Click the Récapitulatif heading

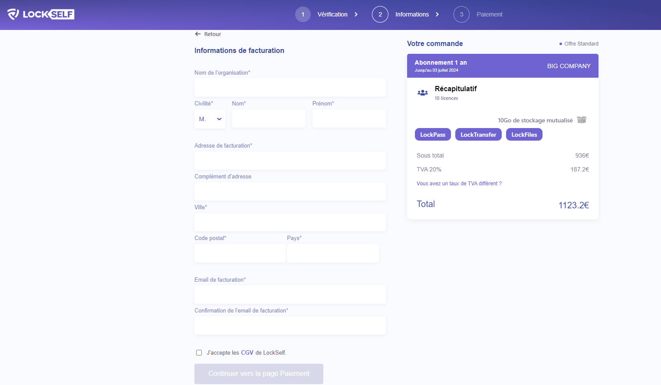pyautogui.click(x=456, y=89)
